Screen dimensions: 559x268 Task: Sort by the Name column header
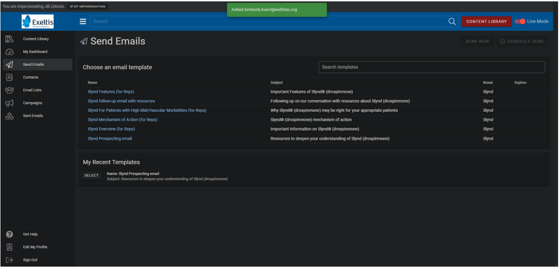click(x=92, y=83)
